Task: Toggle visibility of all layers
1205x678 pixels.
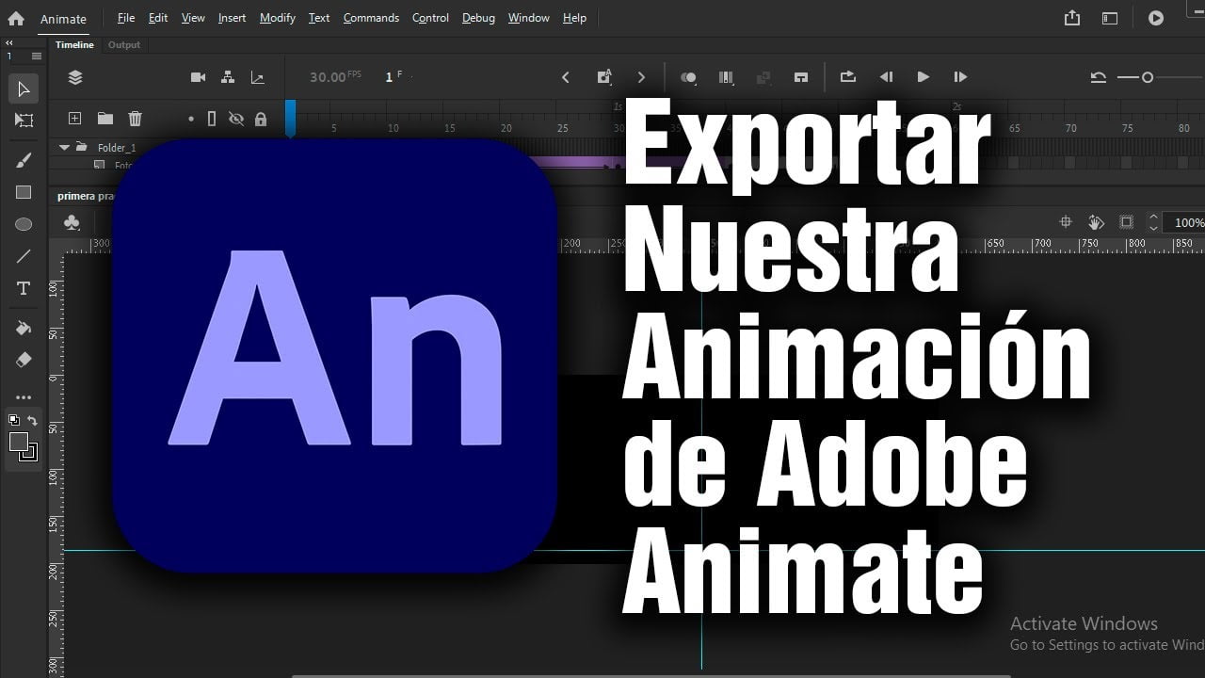Action: point(236,119)
